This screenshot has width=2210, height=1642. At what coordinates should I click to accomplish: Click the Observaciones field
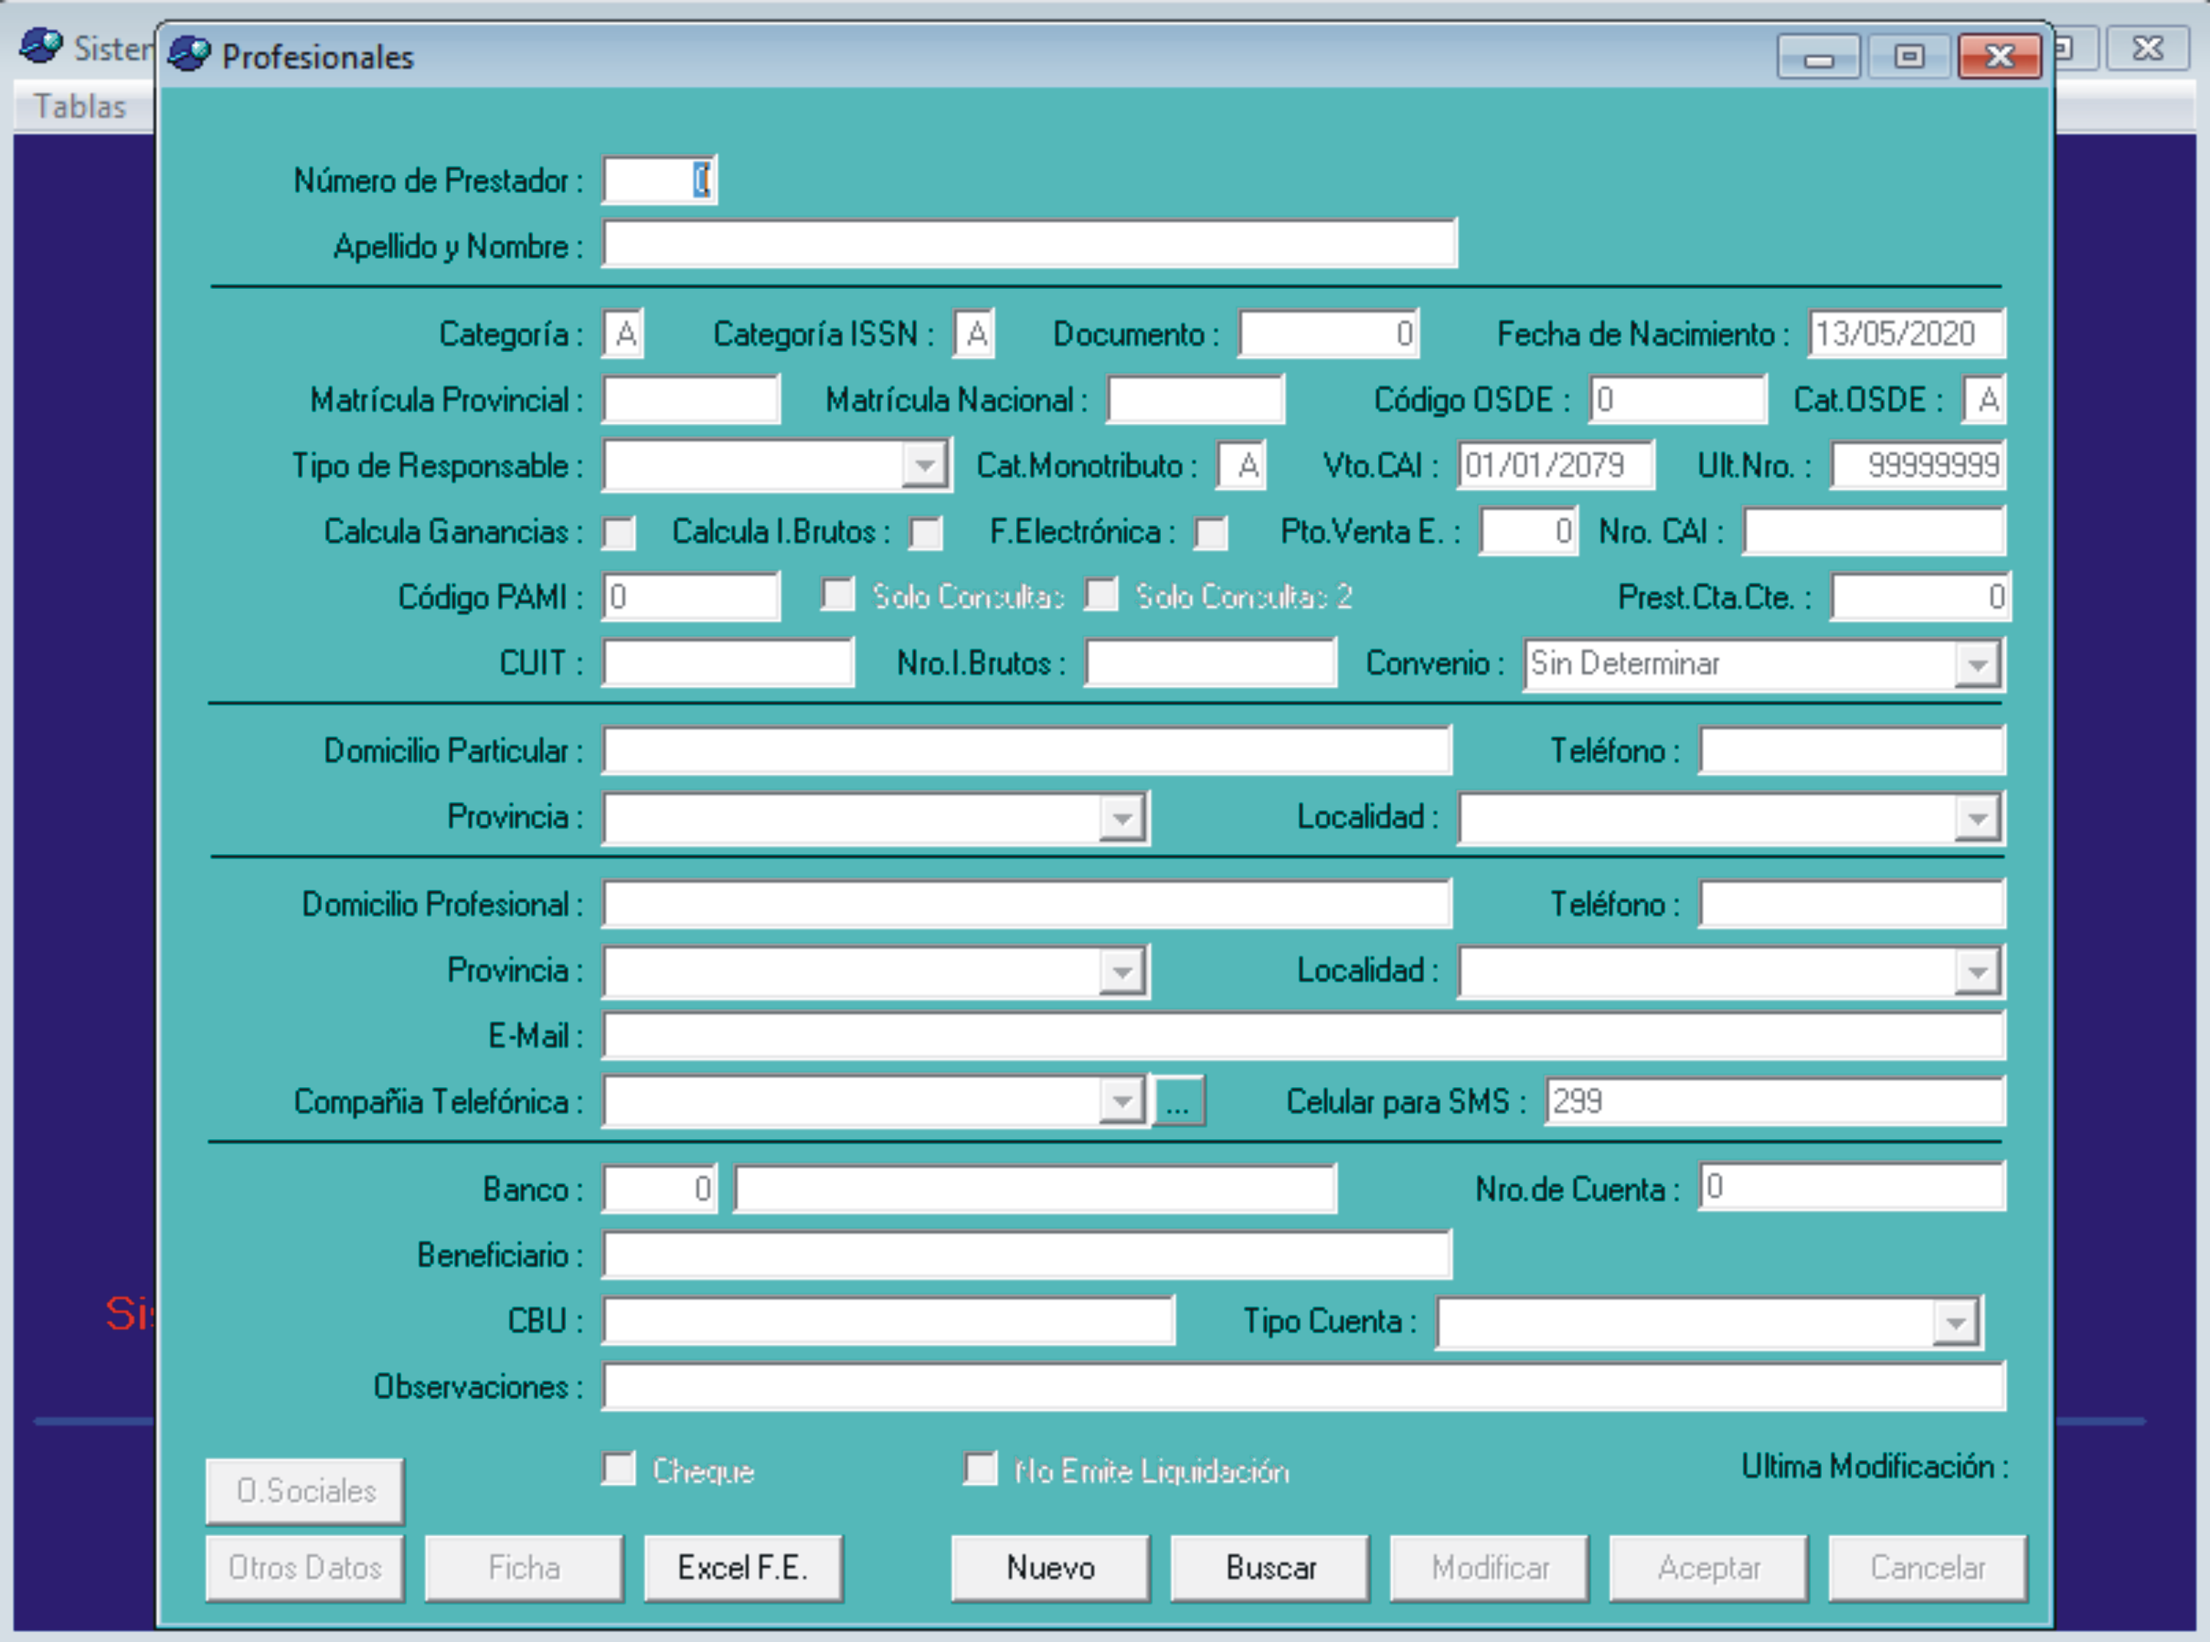[1304, 1387]
